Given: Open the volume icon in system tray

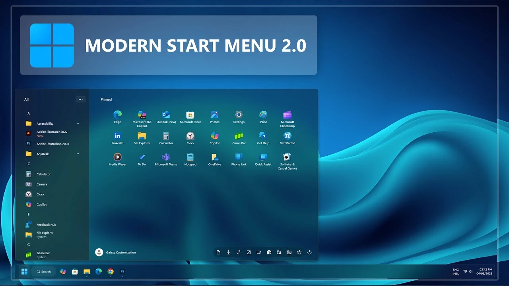Looking at the screenshot, I should pyautogui.click(x=471, y=272).
